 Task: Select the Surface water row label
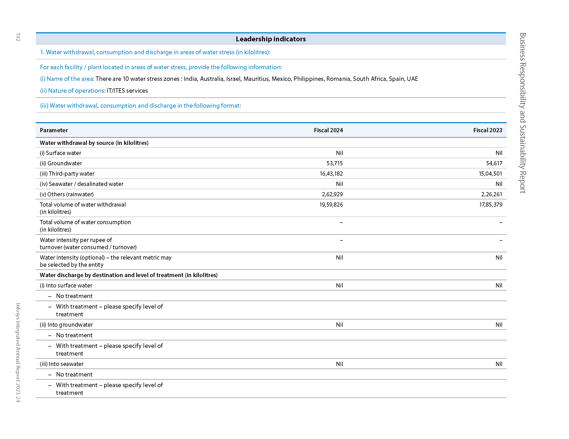point(61,153)
